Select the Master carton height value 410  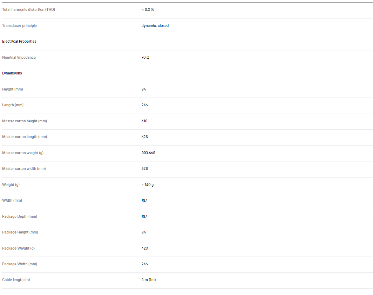pyautogui.click(x=144, y=121)
